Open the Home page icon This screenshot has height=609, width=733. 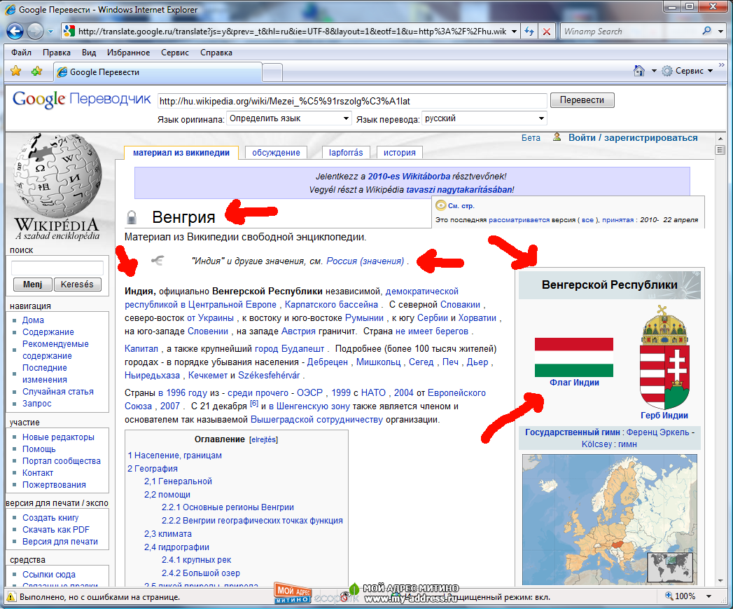pos(639,71)
